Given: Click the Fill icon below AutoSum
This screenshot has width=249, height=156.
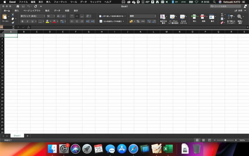Looking at the screenshot, I should (x=222, y=19).
